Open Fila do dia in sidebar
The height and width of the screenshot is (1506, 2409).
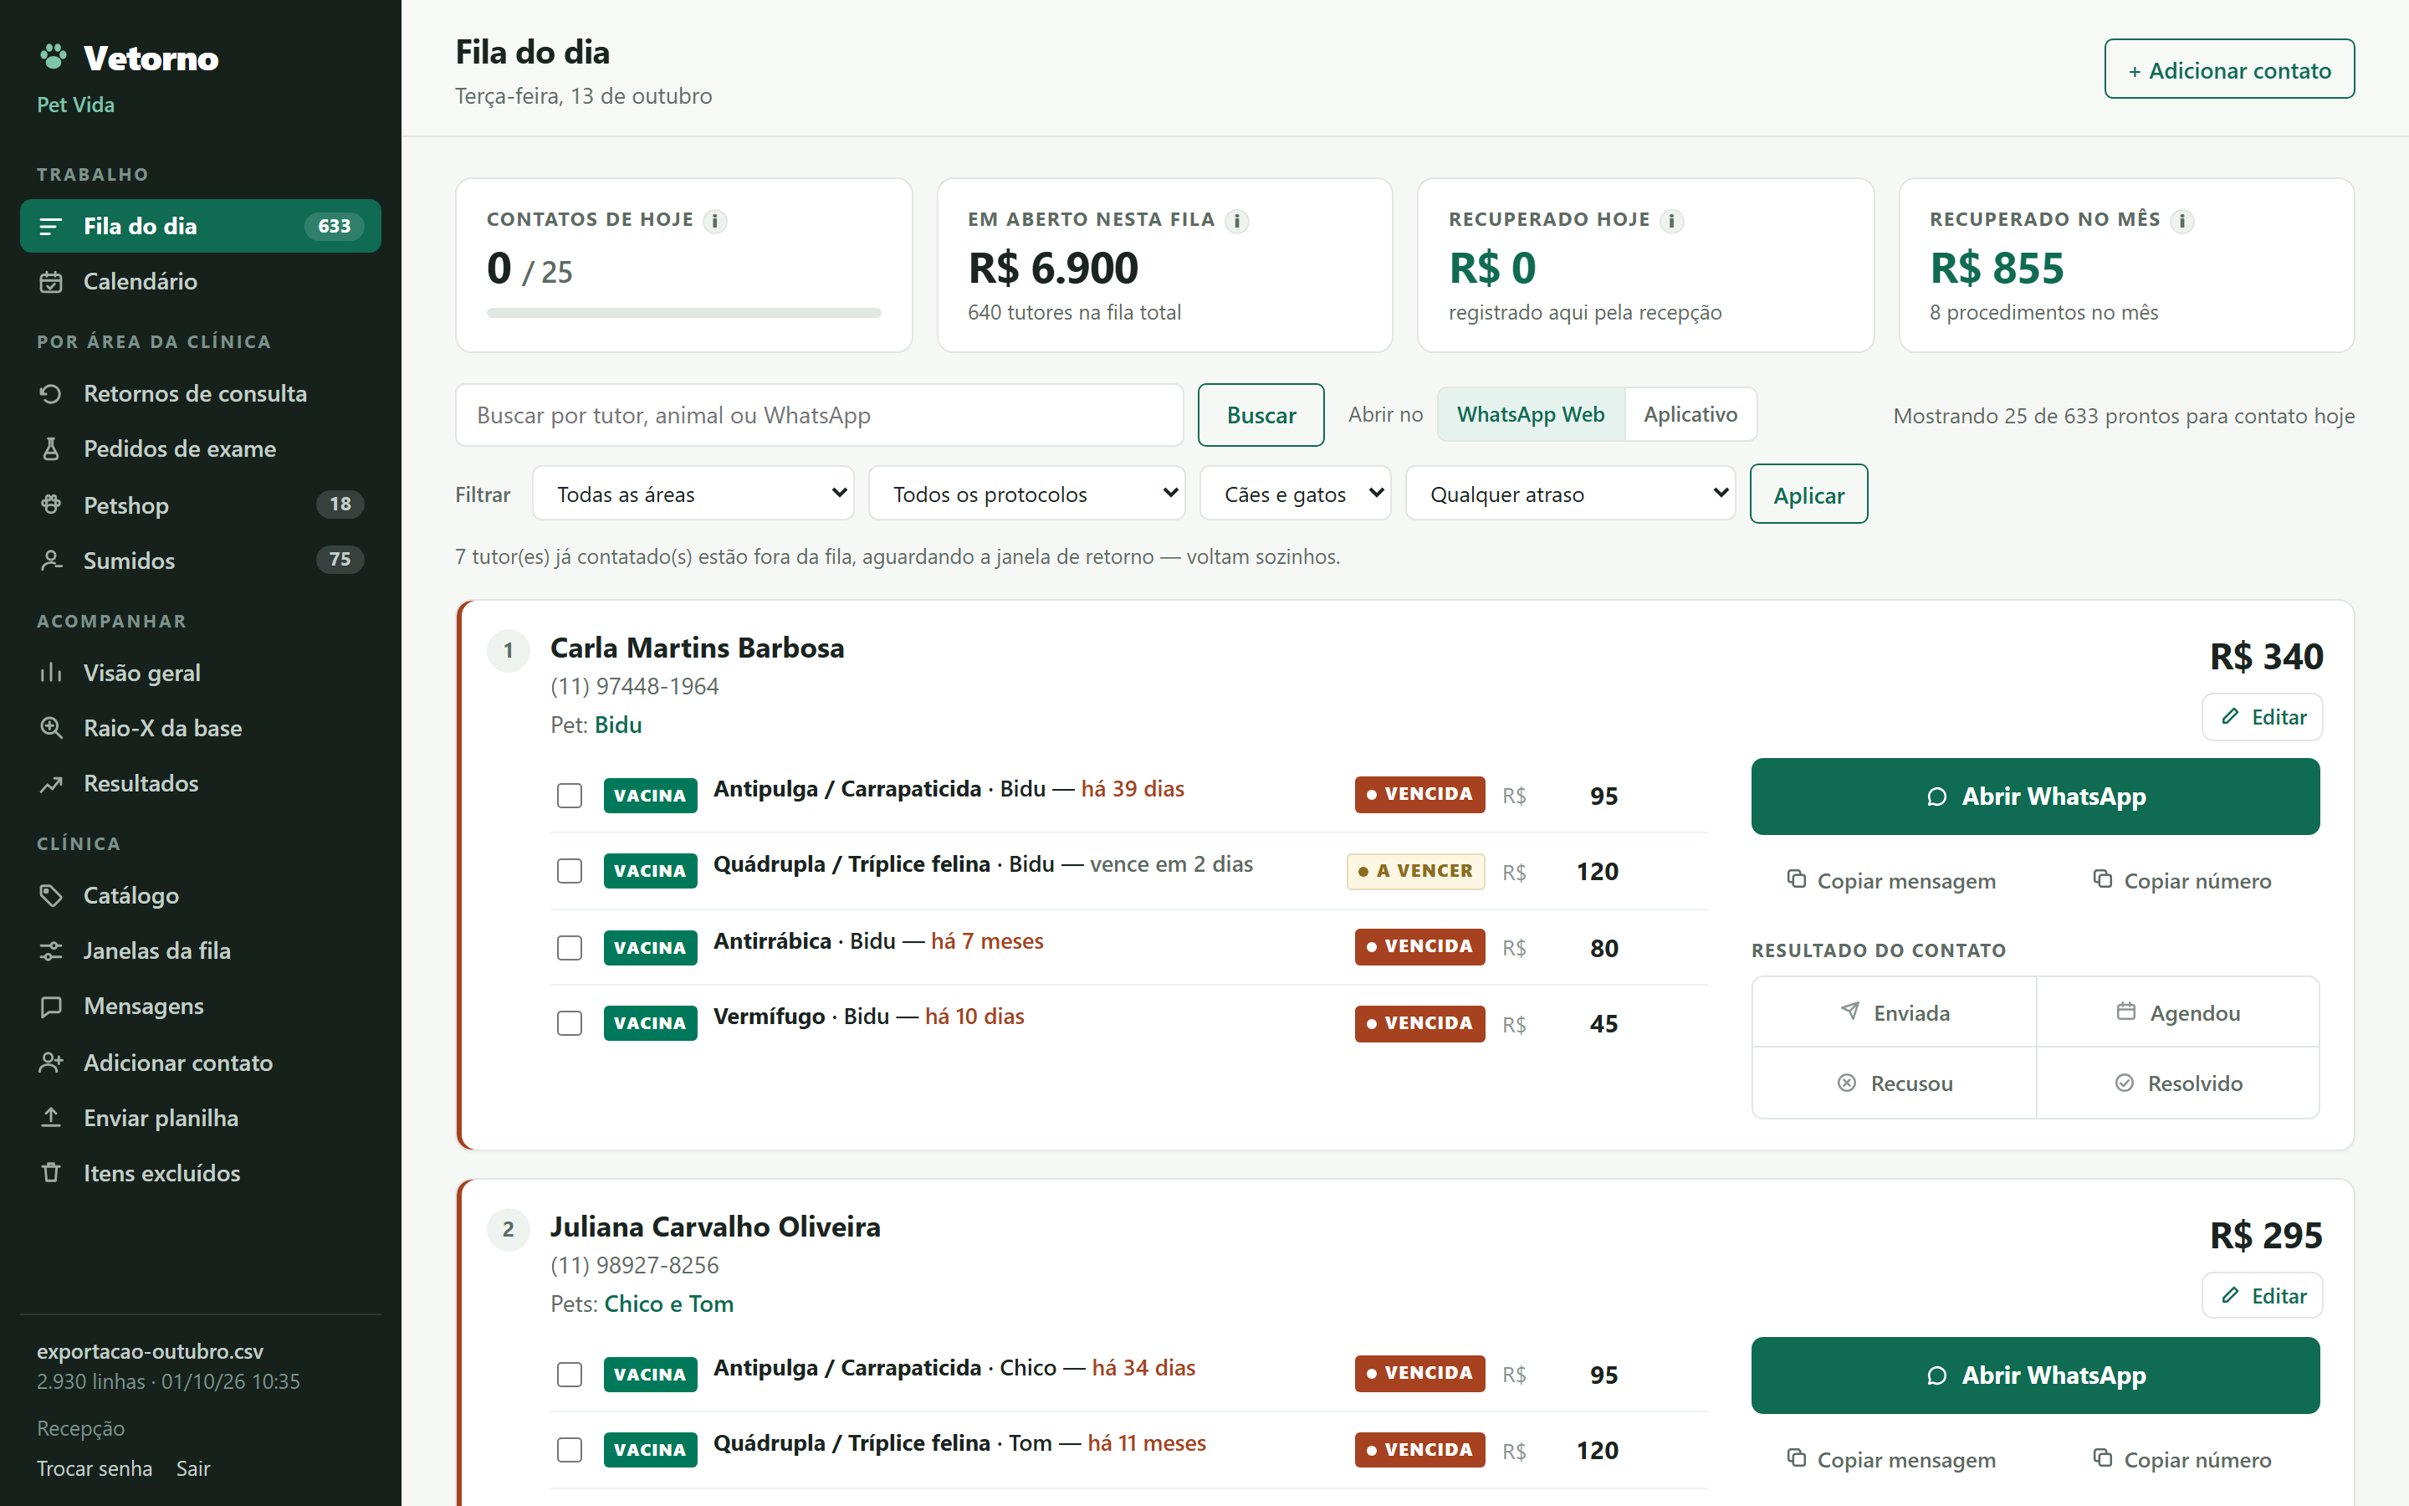(x=200, y=226)
